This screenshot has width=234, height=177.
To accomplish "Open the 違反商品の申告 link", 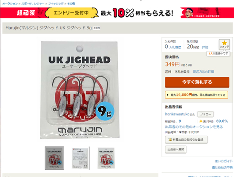I will click(222, 167).
